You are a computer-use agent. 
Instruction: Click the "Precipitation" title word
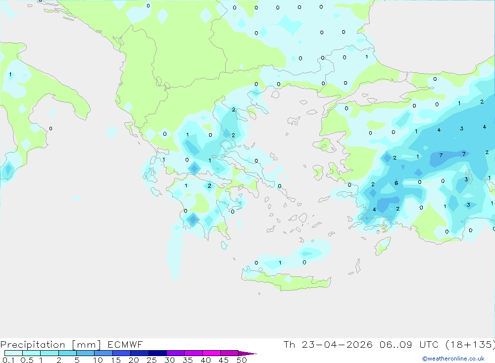pos(33,344)
